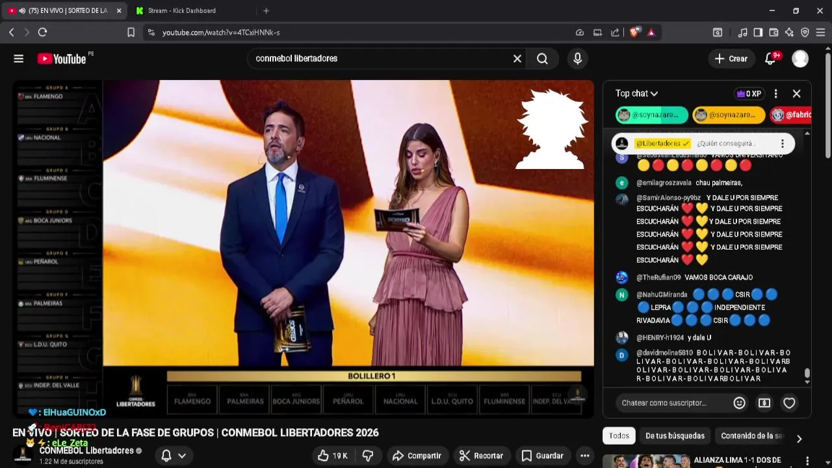
Task: Click Brave Shields lion icon
Action: point(634,32)
